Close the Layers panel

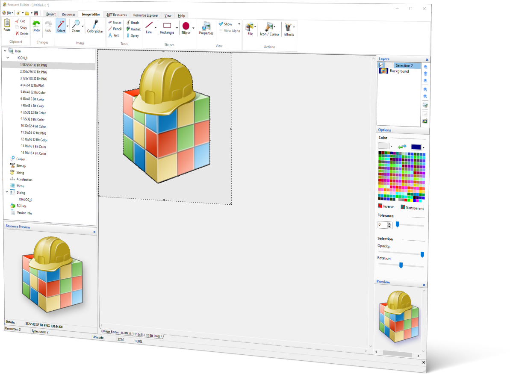(427, 60)
